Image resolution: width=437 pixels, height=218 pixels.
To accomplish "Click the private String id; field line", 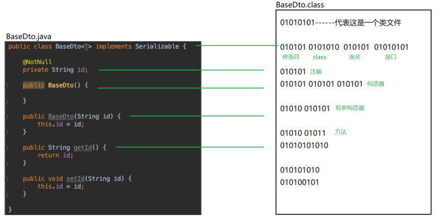I will tap(55, 70).
